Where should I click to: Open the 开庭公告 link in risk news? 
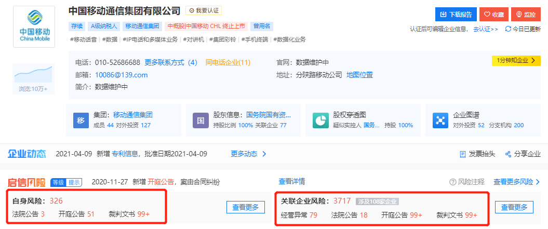point(161,182)
